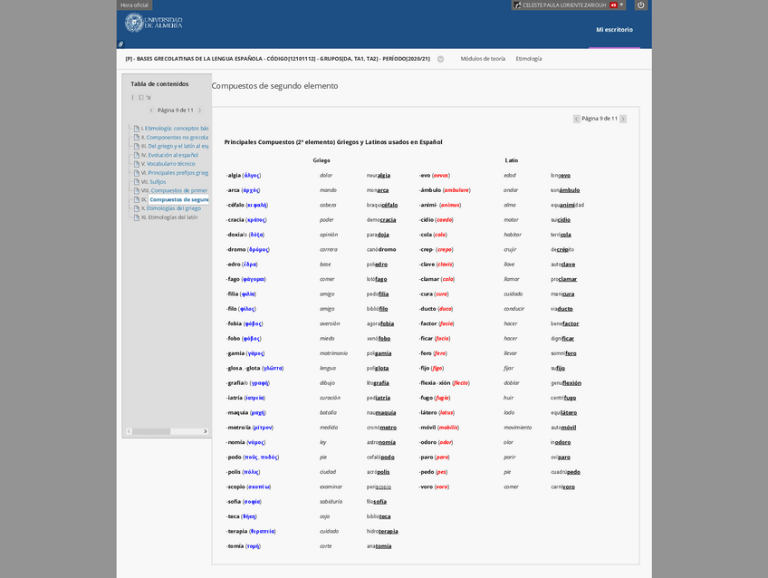Click the 'Tabla de contenidos' heading
768x578 pixels.
(159, 83)
